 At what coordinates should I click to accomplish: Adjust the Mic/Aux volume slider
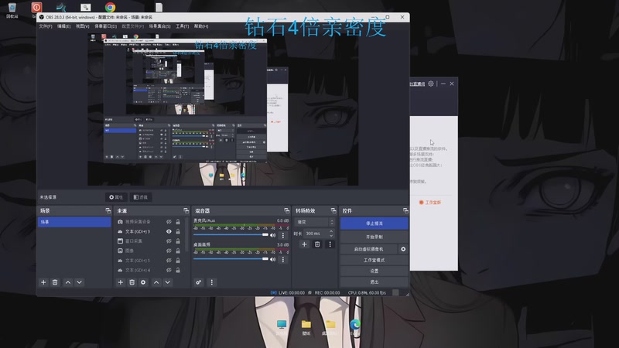click(x=231, y=235)
